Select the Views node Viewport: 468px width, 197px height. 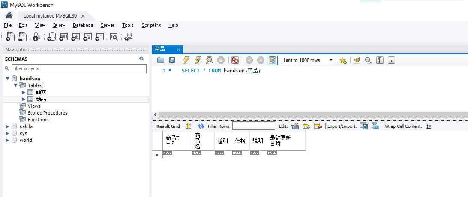tap(34, 106)
